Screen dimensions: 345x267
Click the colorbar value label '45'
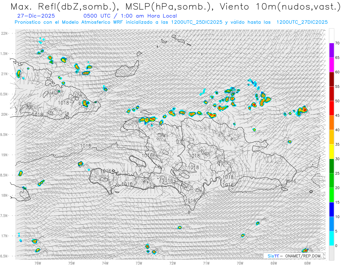tap(337, 115)
